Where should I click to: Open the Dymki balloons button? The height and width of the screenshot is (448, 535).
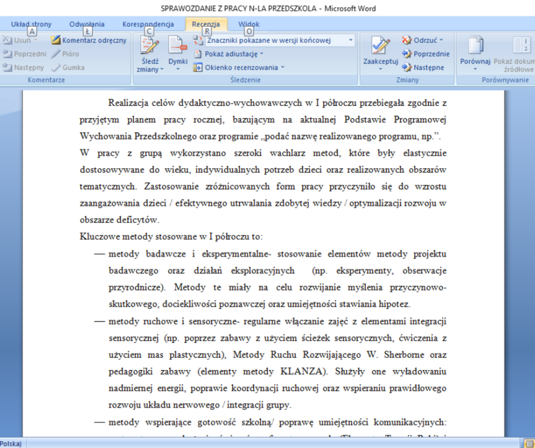[178, 46]
